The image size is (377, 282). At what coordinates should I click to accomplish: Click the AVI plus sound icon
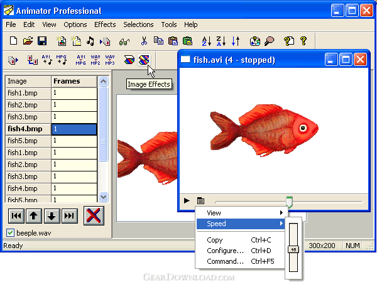tap(47, 60)
